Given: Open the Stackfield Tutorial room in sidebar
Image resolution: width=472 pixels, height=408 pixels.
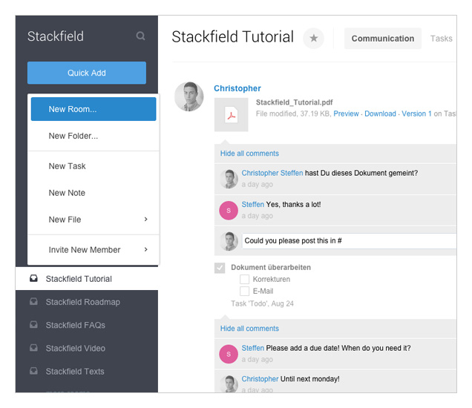Looking at the screenshot, I should click(87, 279).
